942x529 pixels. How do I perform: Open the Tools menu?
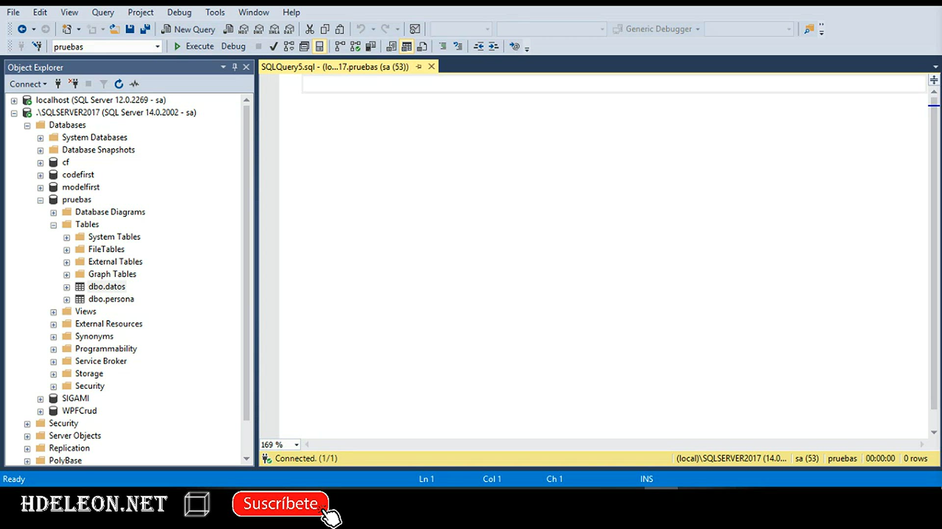215,12
